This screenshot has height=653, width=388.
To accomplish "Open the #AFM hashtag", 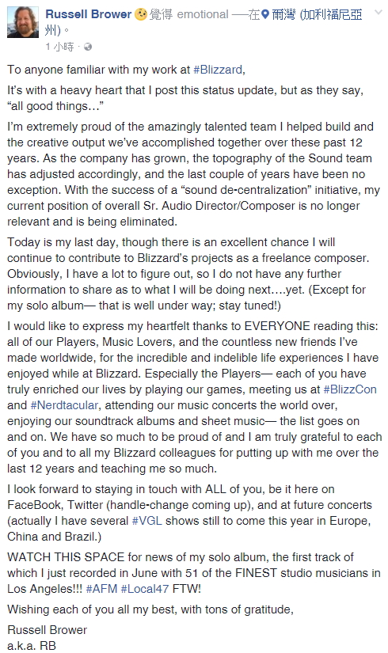I will 101,589.
